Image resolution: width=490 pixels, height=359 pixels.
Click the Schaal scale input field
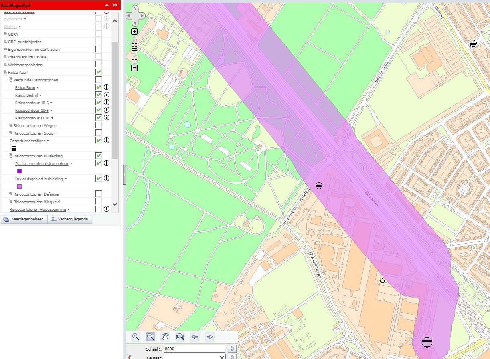tap(194, 349)
